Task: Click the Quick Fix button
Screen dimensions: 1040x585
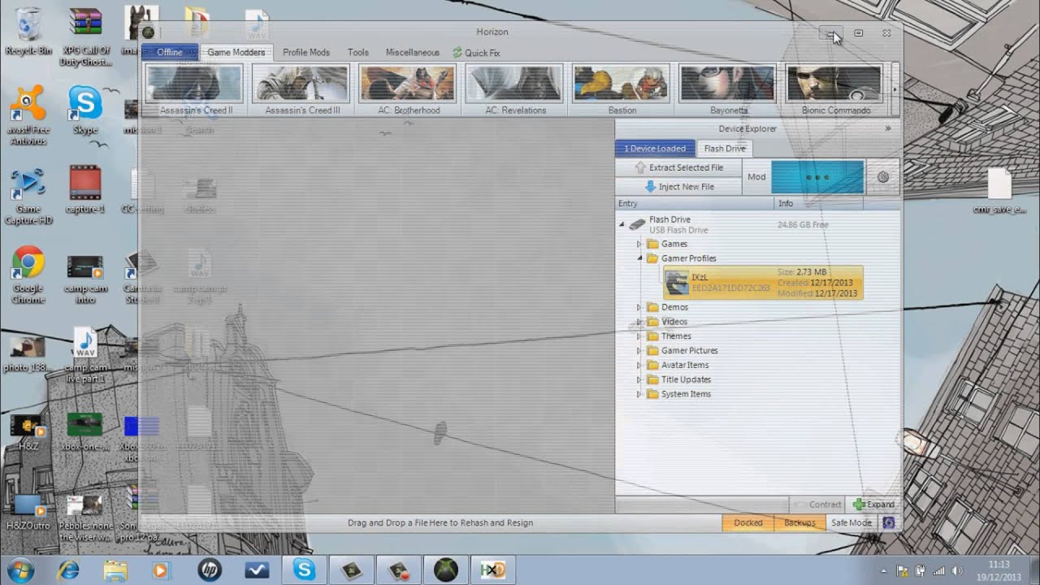Action: [477, 53]
